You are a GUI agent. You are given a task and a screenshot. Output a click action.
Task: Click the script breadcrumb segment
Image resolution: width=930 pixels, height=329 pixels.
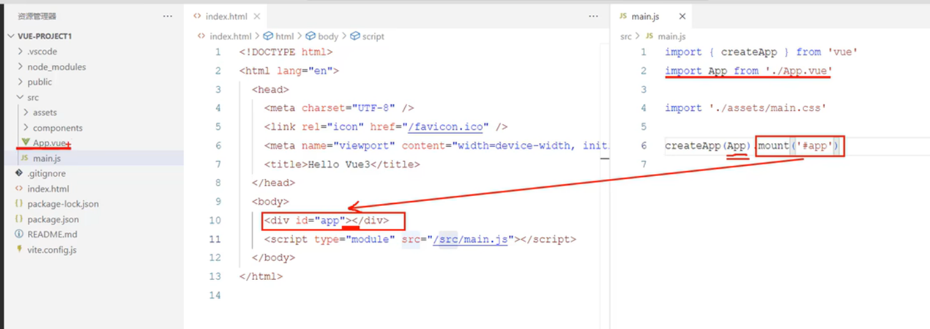coord(373,36)
